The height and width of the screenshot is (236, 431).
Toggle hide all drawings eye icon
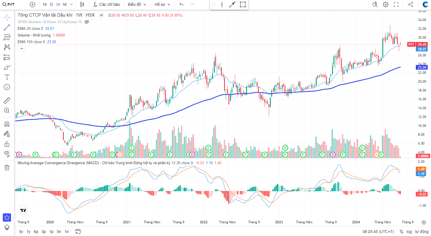click(7, 154)
